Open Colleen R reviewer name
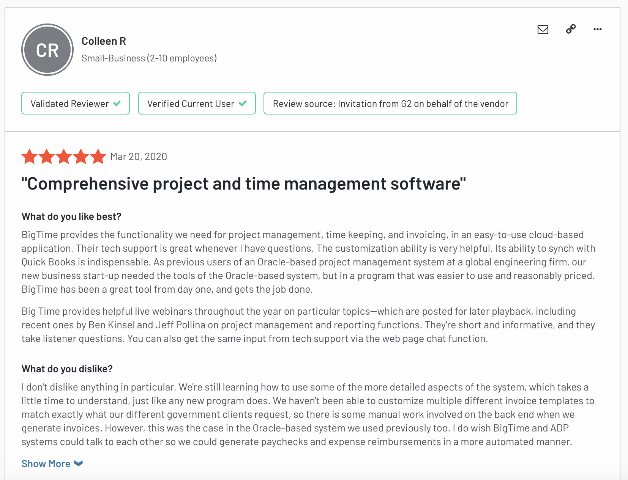 click(x=104, y=41)
